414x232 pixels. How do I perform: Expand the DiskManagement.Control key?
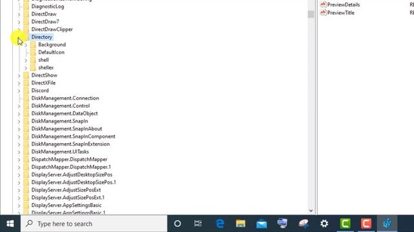(19, 106)
